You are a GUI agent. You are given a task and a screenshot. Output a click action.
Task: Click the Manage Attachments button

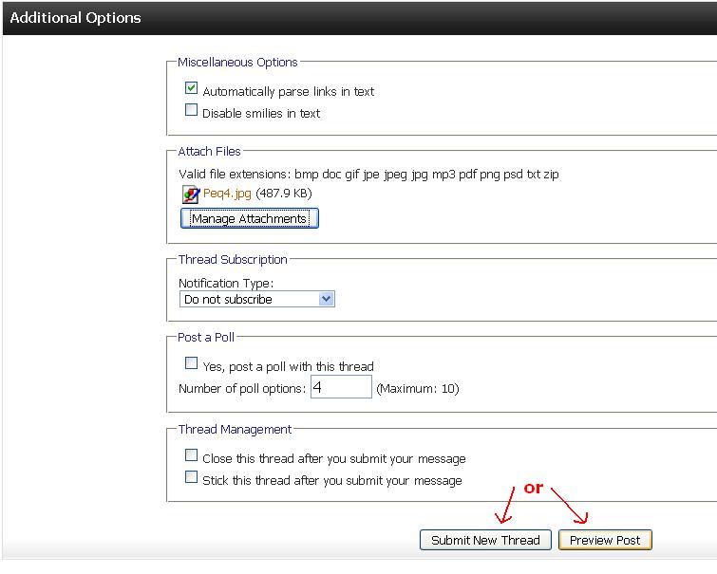click(x=249, y=218)
